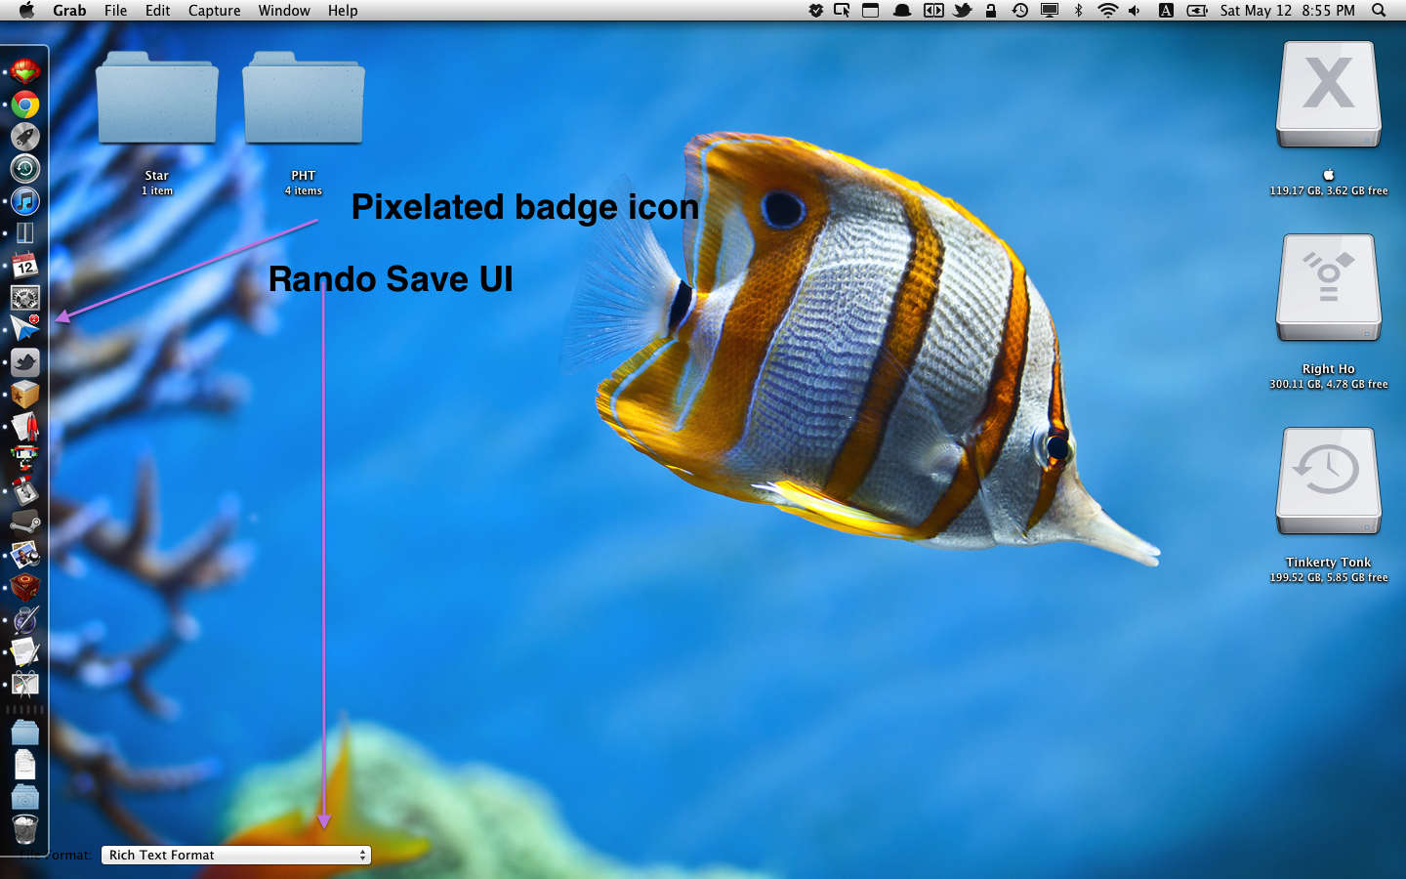
Task: Open Preview app in the dock
Action: (25, 556)
